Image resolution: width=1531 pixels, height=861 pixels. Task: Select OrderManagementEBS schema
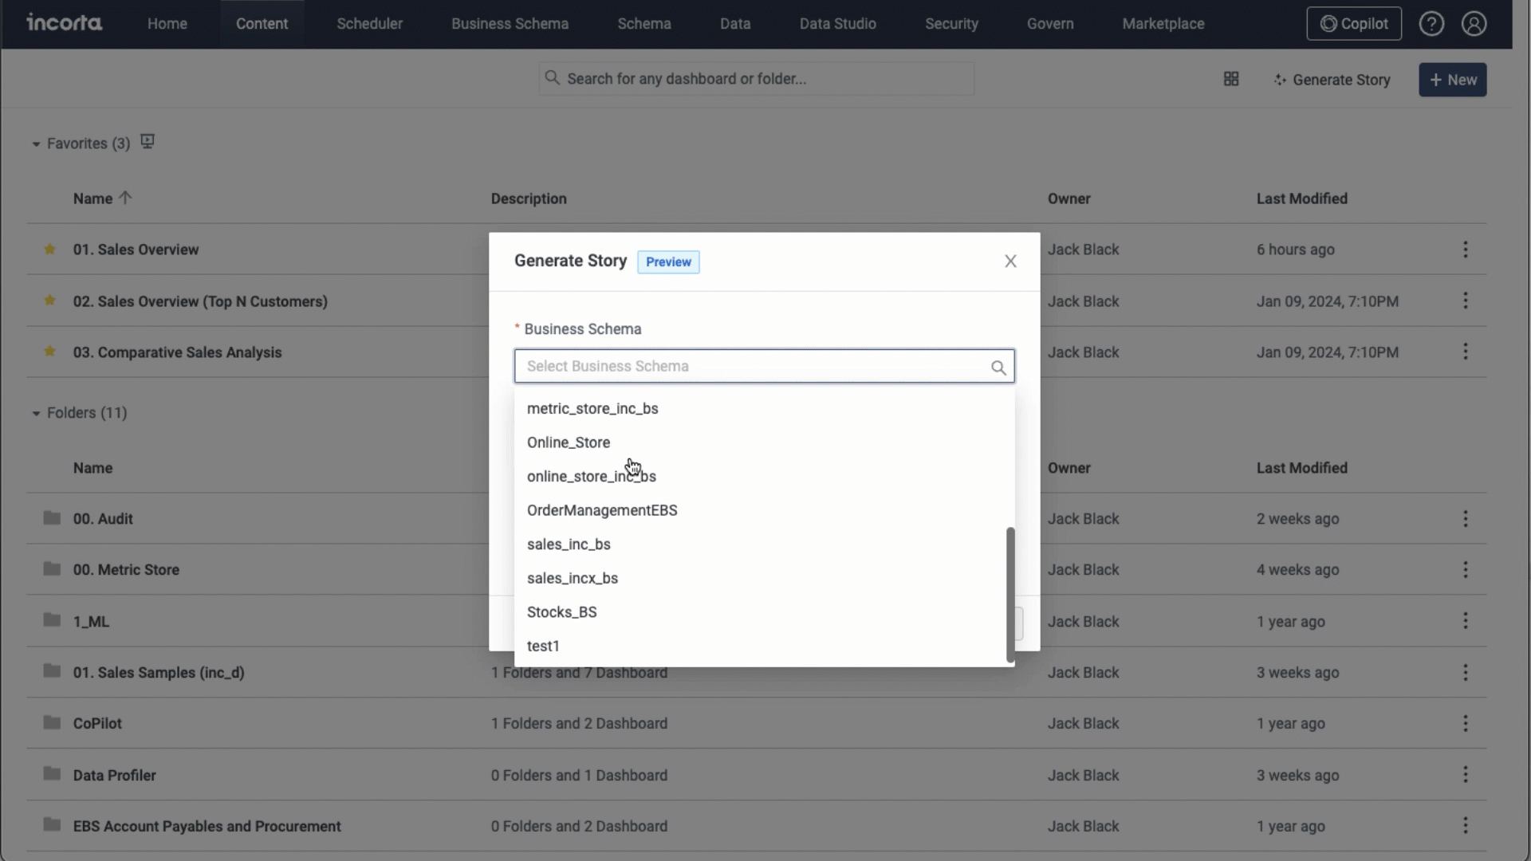[x=764, y=510]
